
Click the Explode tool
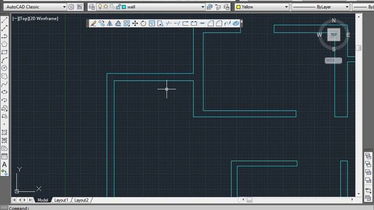[x=236, y=23]
